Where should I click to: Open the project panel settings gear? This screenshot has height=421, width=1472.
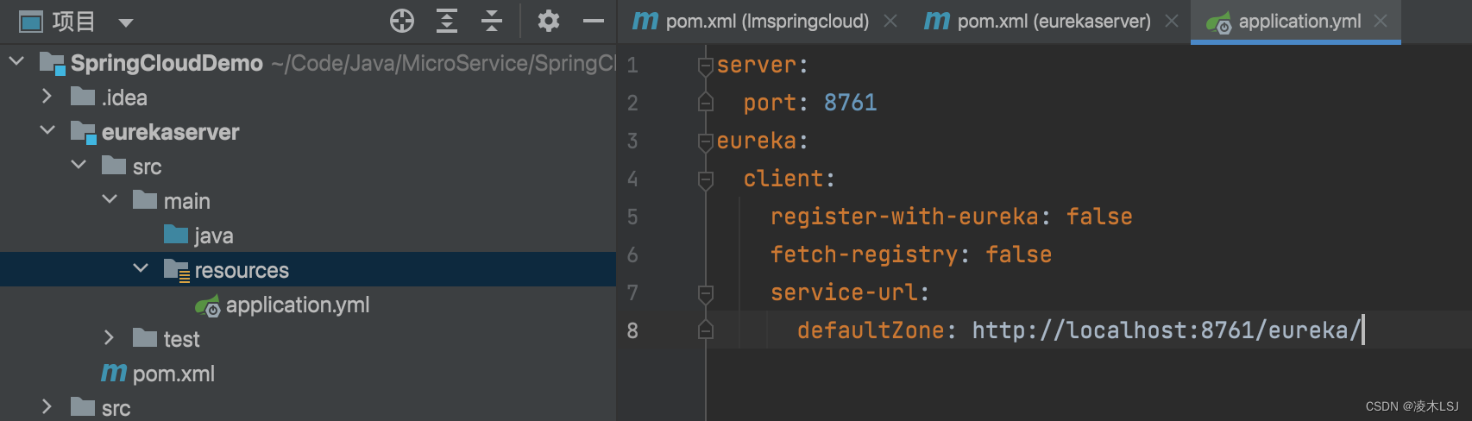click(548, 21)
